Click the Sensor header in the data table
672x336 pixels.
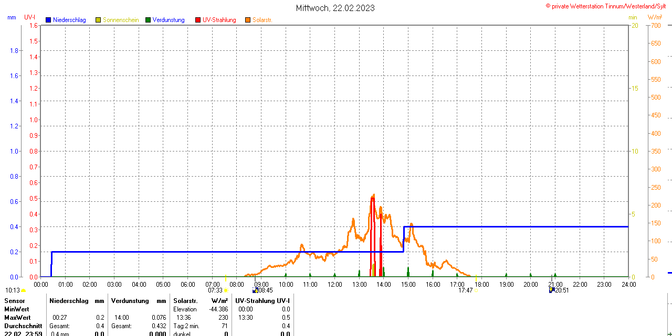pos(14,301)
